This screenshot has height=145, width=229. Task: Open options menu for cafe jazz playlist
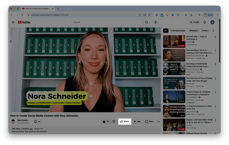coord(215,120)
